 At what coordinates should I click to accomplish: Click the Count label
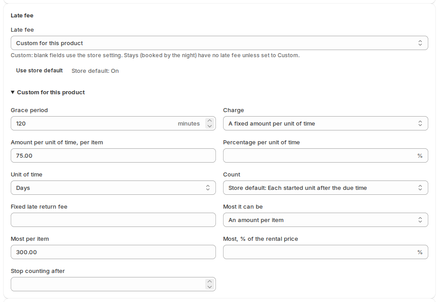(x=232, y=175)
